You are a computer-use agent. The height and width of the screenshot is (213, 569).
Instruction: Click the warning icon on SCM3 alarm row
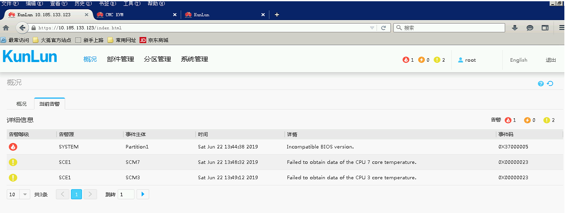point(13,178)
